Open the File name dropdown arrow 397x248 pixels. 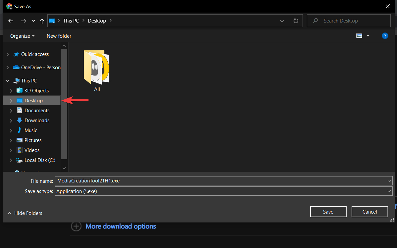(x=389, y=181)
